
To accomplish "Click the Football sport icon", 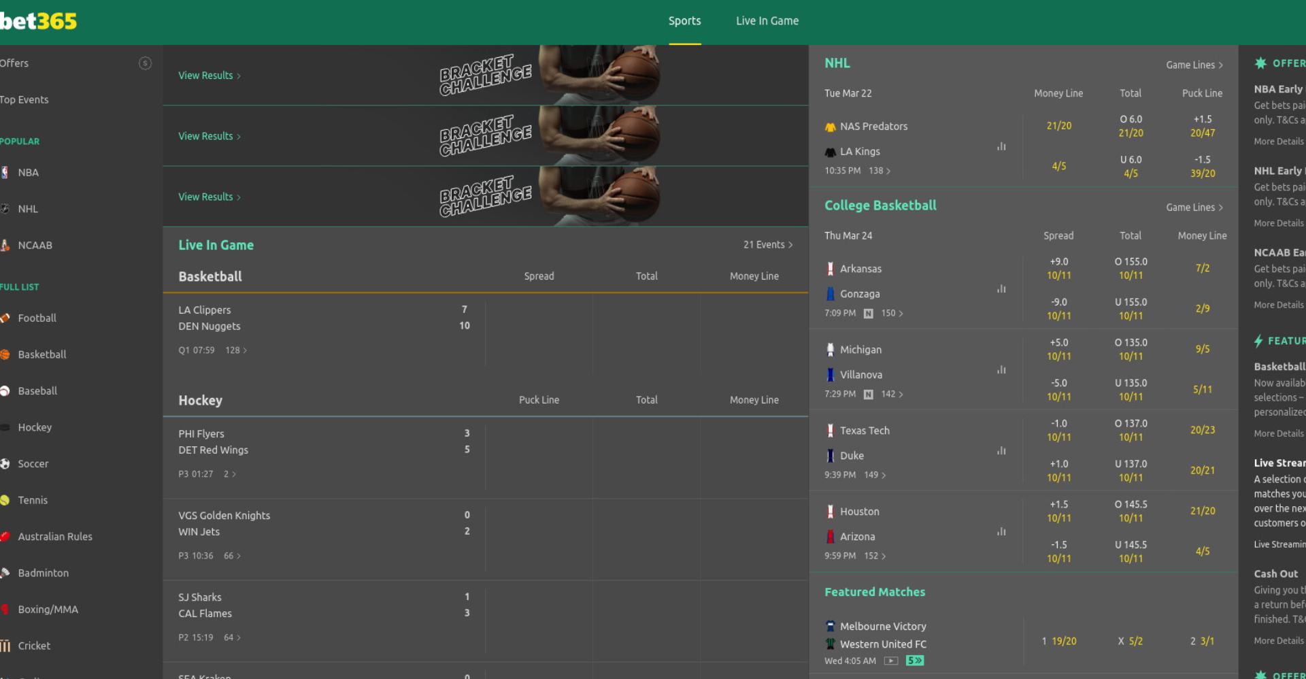I will coord(5,318).
